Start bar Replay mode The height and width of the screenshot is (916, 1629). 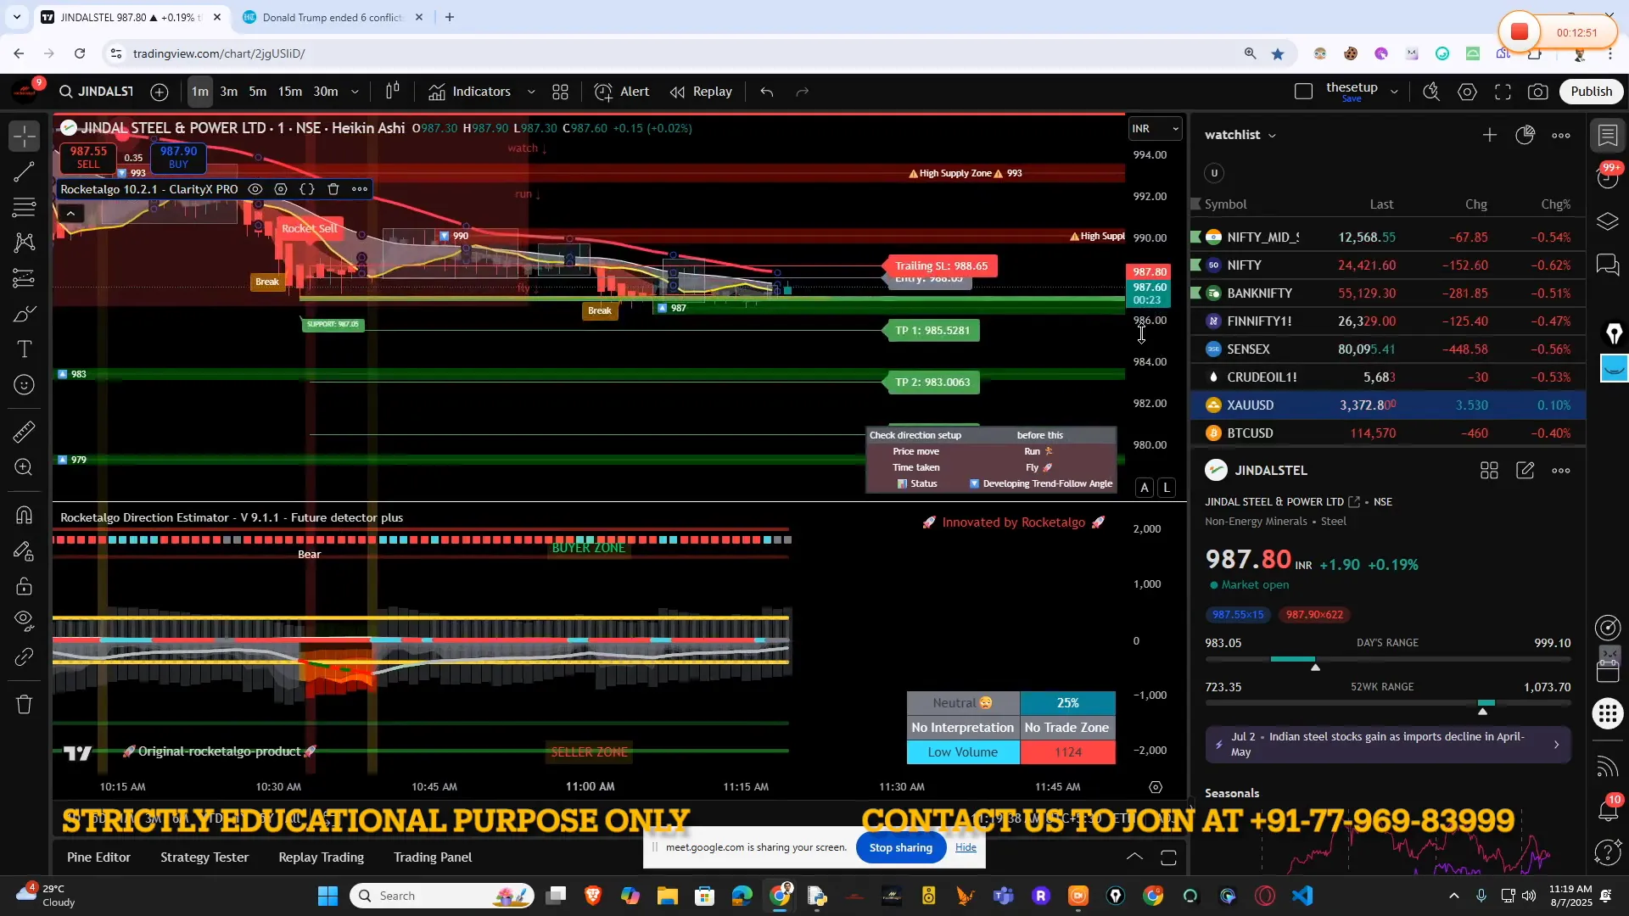(701, 92)
